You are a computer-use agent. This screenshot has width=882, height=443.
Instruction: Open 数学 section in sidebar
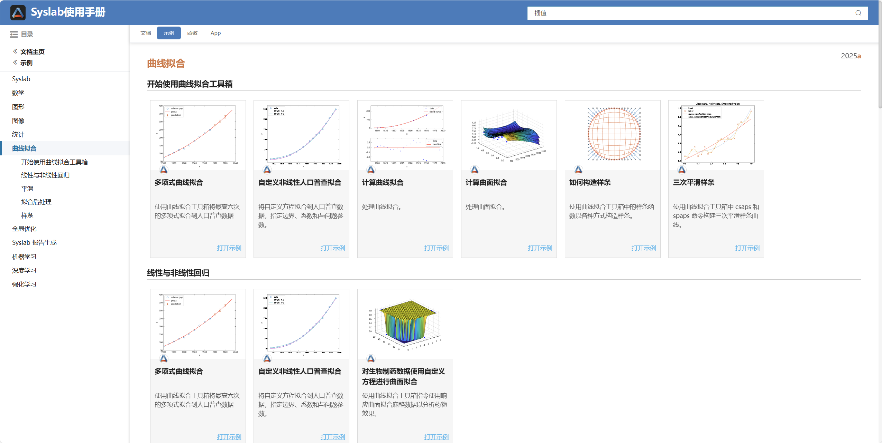18,93
